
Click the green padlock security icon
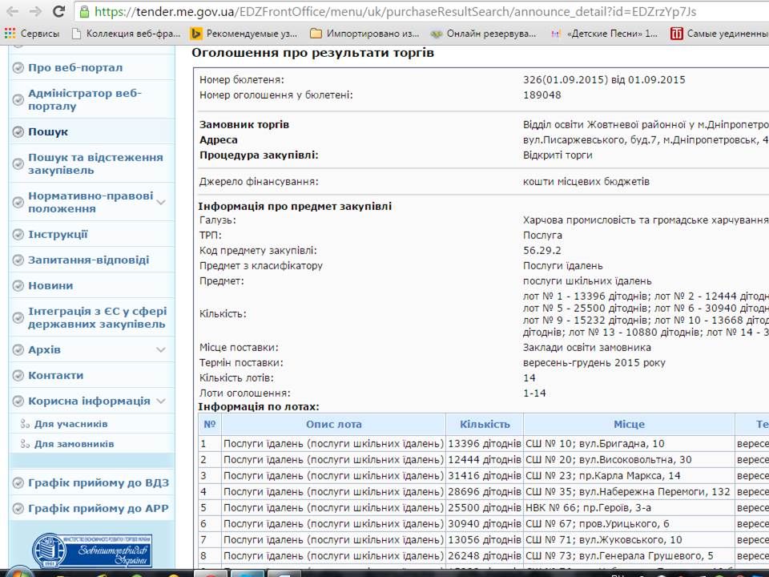(85, 12)
